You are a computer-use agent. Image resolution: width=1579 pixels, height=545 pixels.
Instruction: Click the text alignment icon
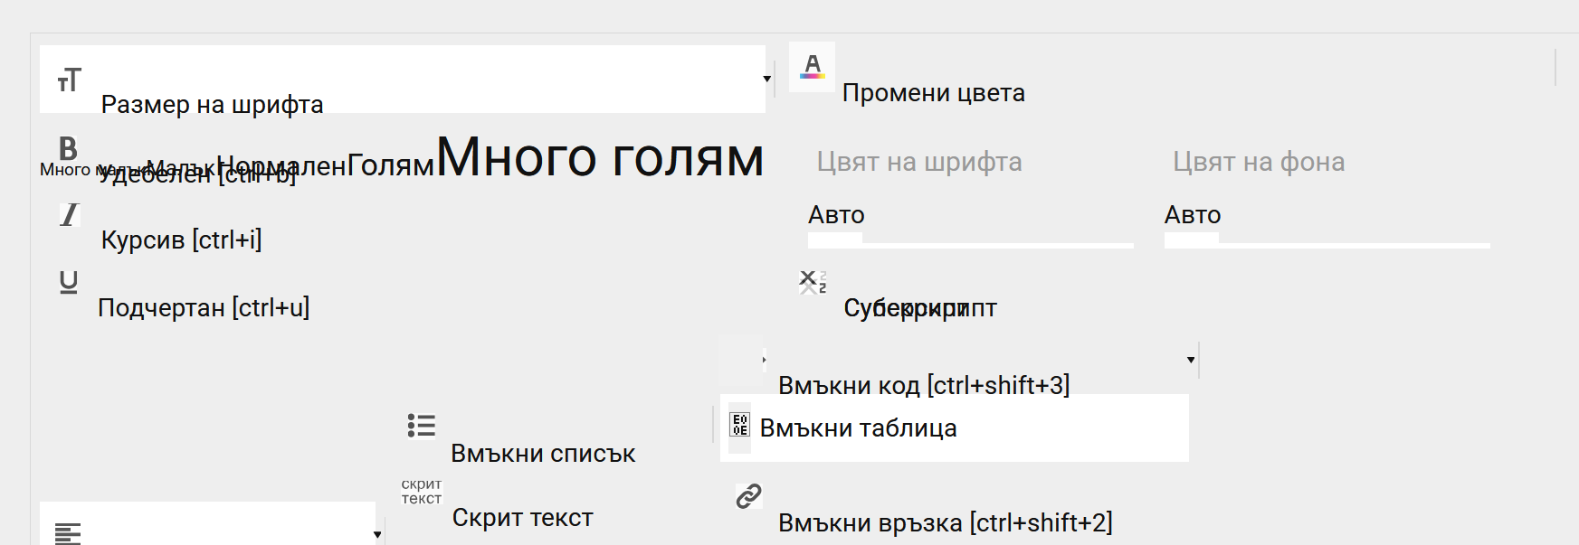(68, 533)
